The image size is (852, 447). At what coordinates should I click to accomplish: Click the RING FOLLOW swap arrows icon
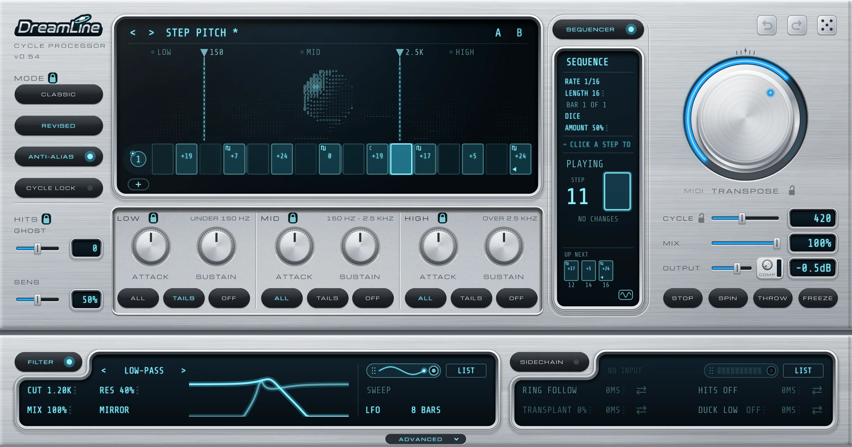click(x=641, y=390)
